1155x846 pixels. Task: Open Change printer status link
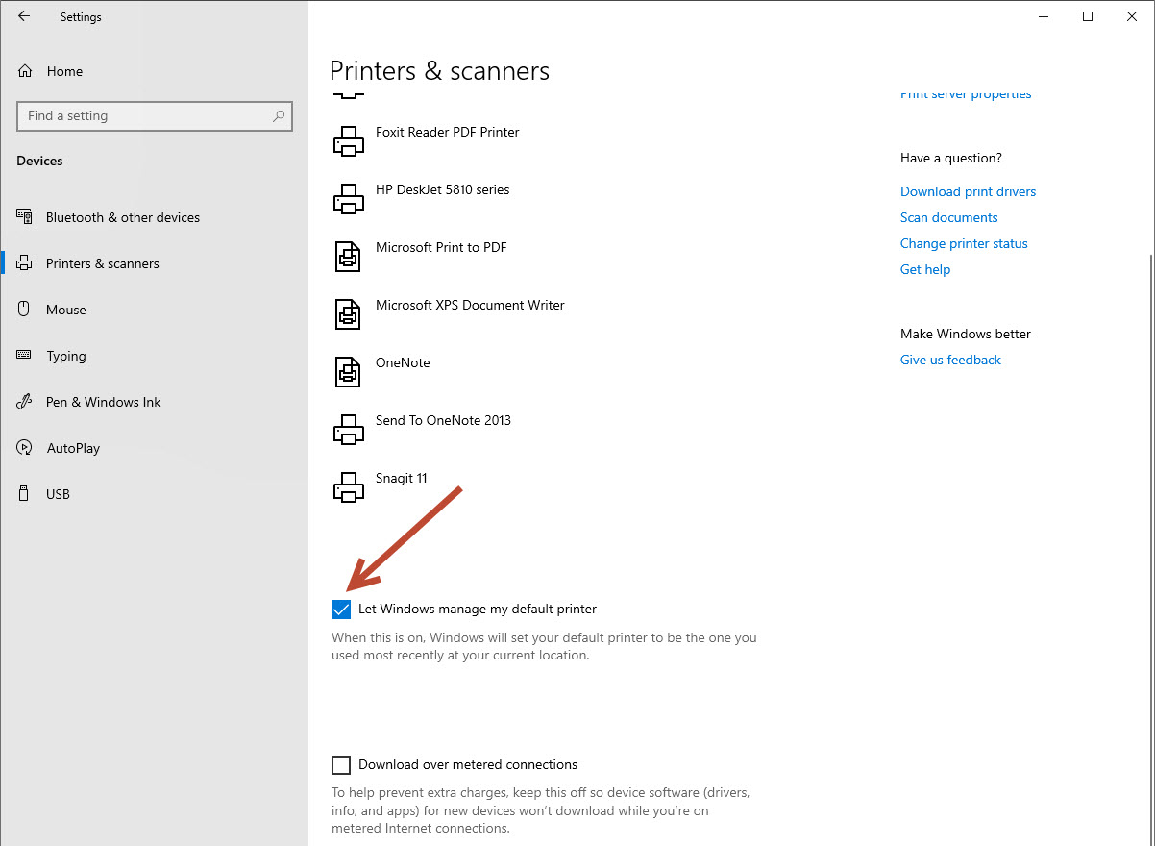pos(964,243)
